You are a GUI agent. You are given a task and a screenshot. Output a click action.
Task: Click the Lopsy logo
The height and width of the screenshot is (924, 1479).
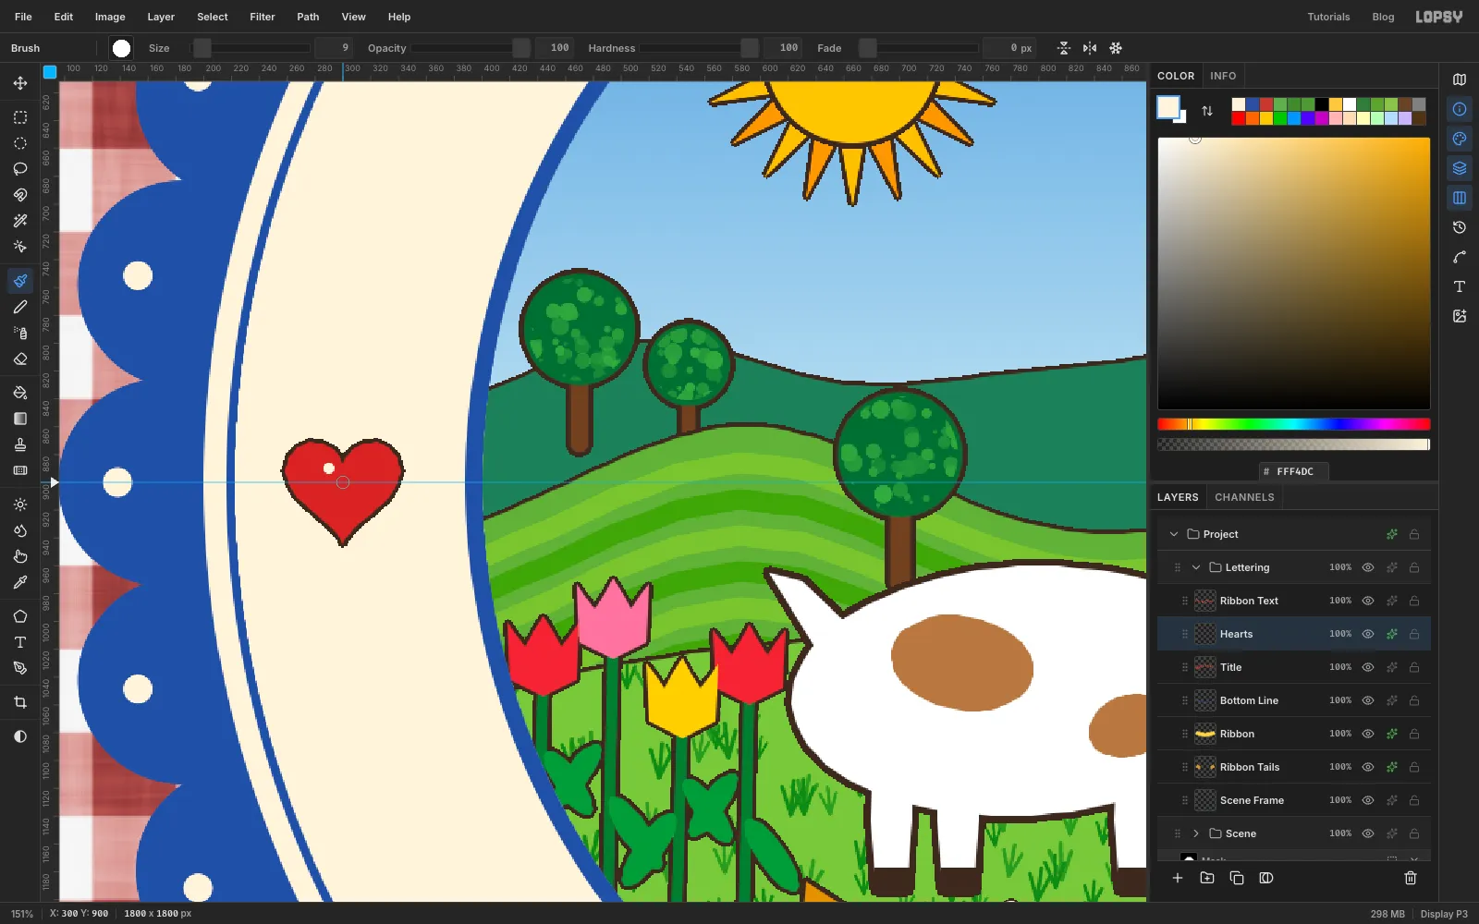pyautogui.click(x=1439, y=17)
